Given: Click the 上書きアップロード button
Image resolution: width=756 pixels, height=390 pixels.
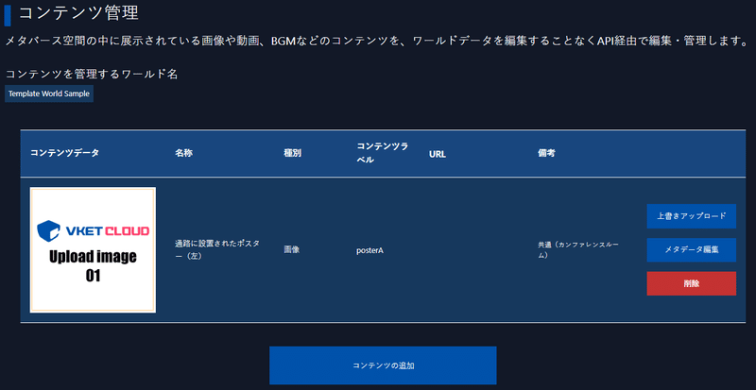Looking at the screenshot, I should coord(691,216).
